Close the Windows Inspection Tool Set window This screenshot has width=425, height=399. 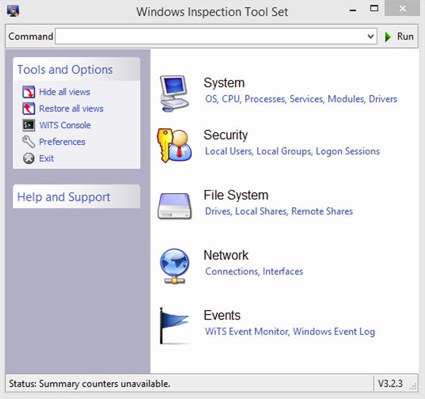(x=402, y=9)
